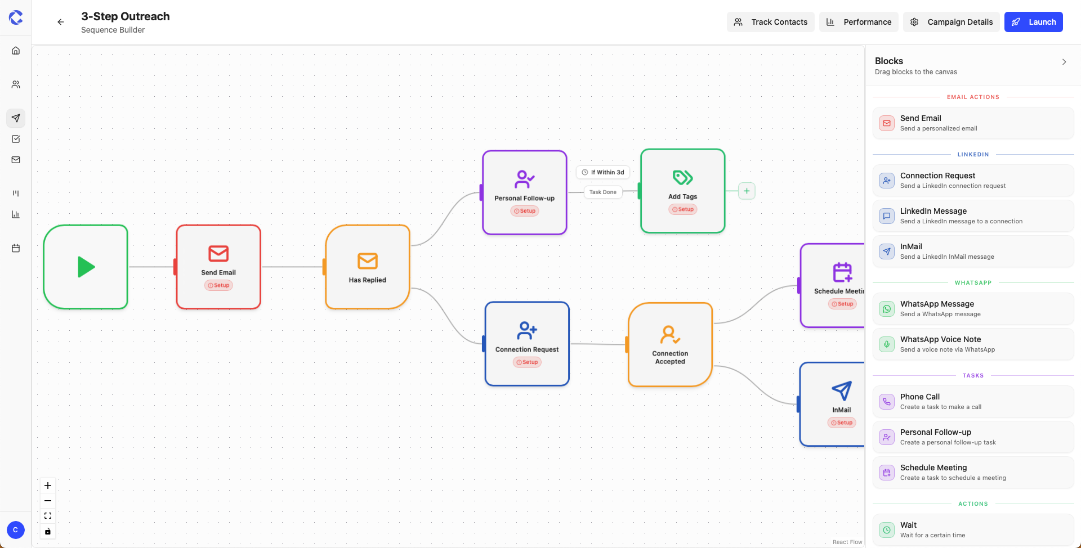1081x548 pixels.
Task: Pick InMail block in Blocks panel
Action: [x=973, y=251]
